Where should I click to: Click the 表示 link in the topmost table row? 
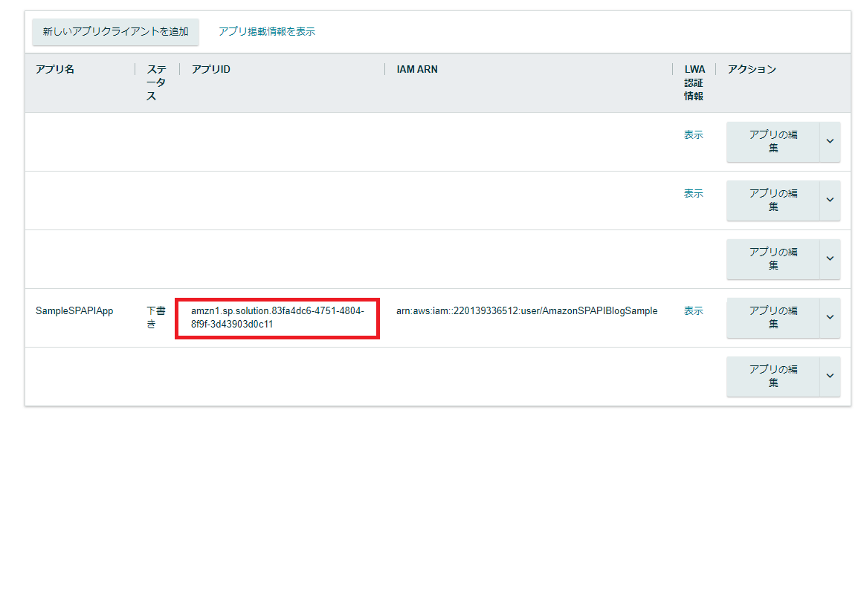point(693,135)
